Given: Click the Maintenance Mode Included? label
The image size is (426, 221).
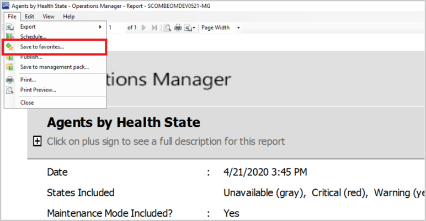Looking at the screenshot, I should click(x=110, y=213).
